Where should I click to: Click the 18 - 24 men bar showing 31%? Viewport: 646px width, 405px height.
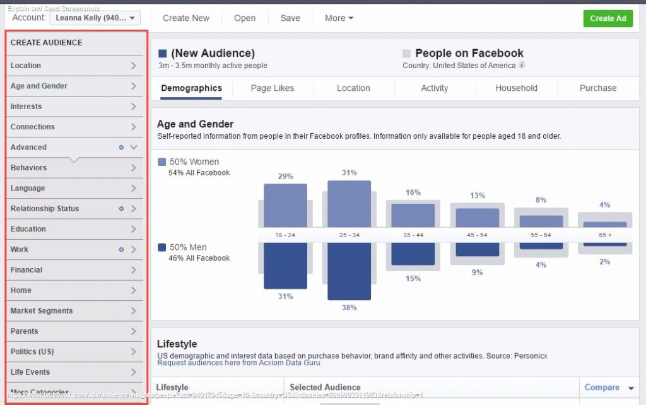tap(285, 266)
